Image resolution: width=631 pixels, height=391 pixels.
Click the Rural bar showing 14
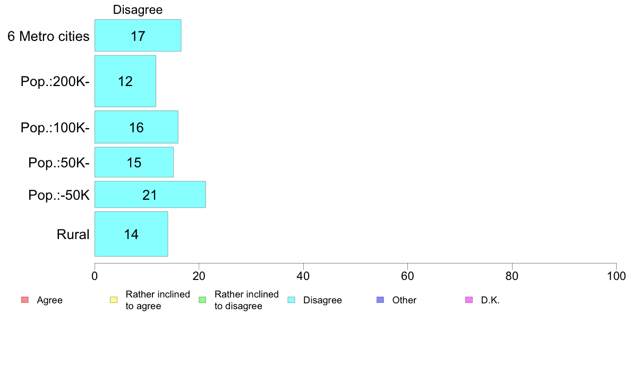coord(131,234)
